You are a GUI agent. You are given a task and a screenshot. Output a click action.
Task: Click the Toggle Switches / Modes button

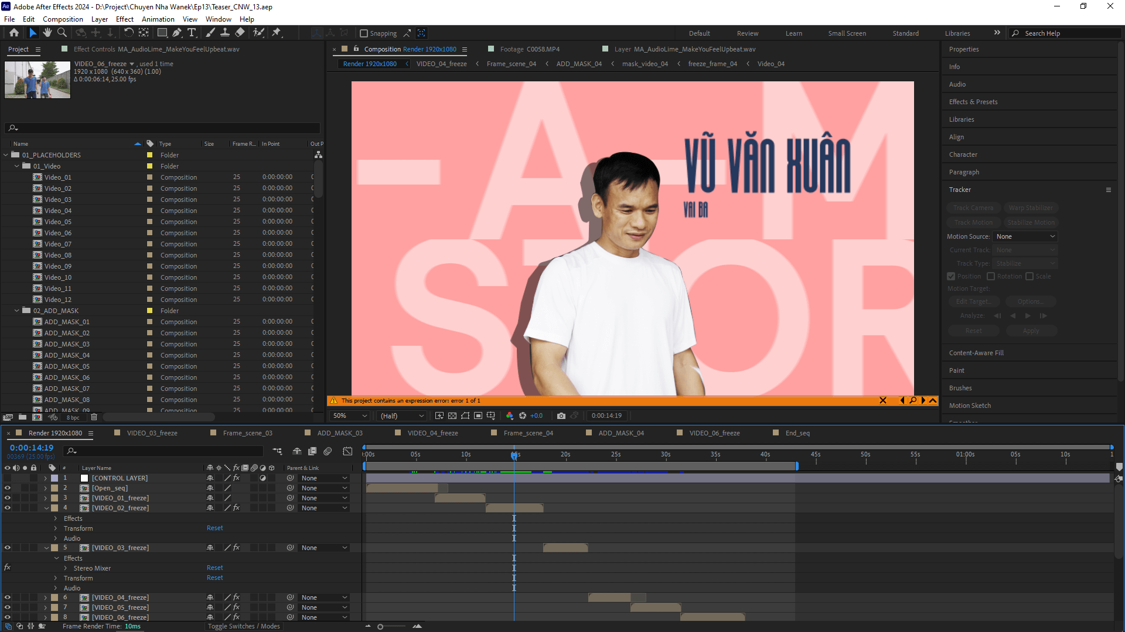point(244,626)
